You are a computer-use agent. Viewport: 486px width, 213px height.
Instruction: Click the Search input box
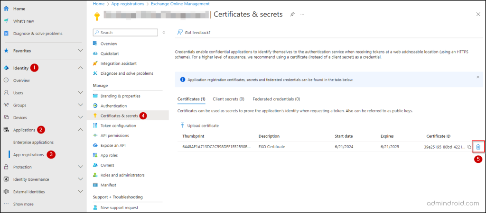(126, 33)
